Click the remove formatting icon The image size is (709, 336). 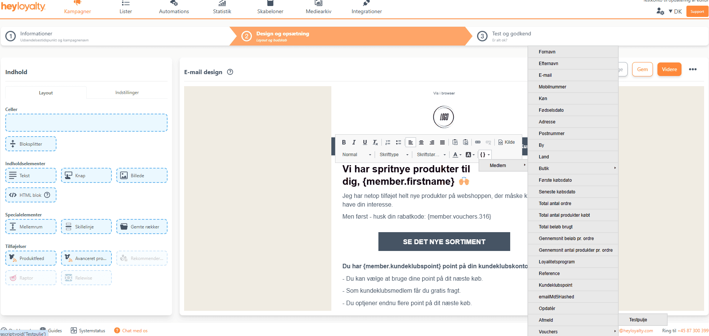point(375,142)
